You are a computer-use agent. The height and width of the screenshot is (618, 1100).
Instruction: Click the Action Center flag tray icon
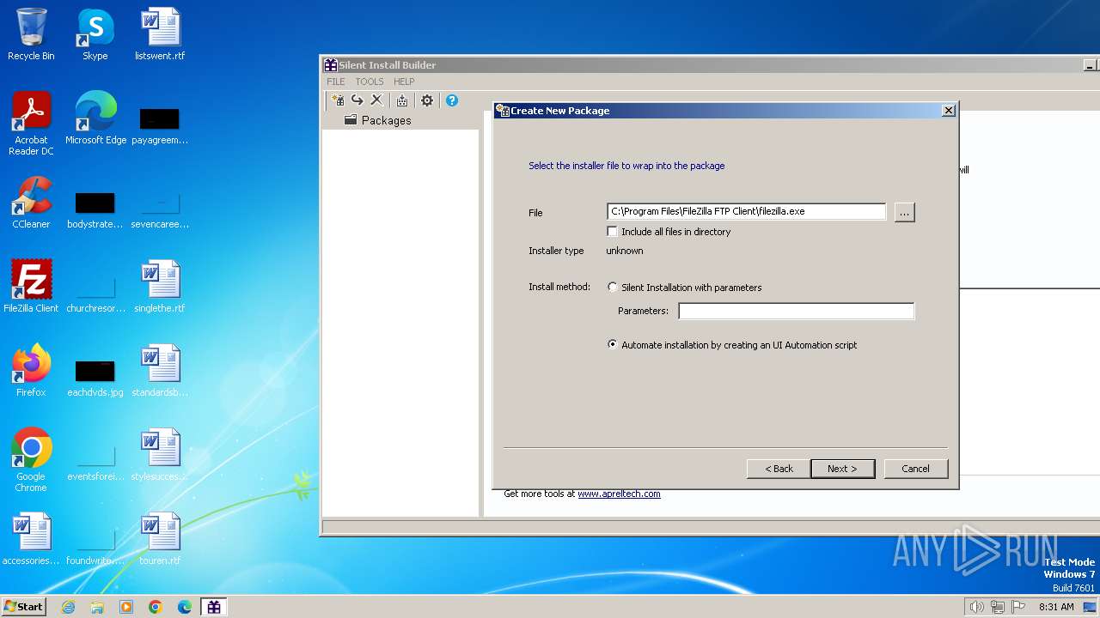[1018, 607]
